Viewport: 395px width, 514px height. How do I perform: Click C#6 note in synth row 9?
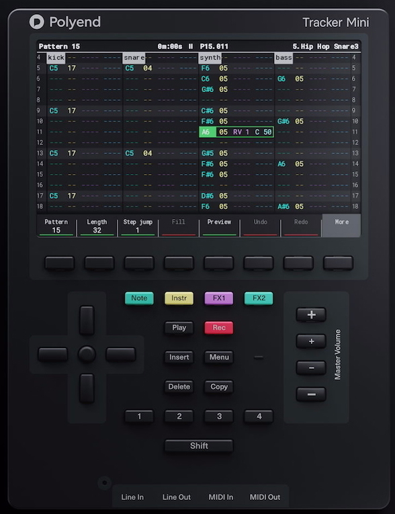click(x=207, y=111)
